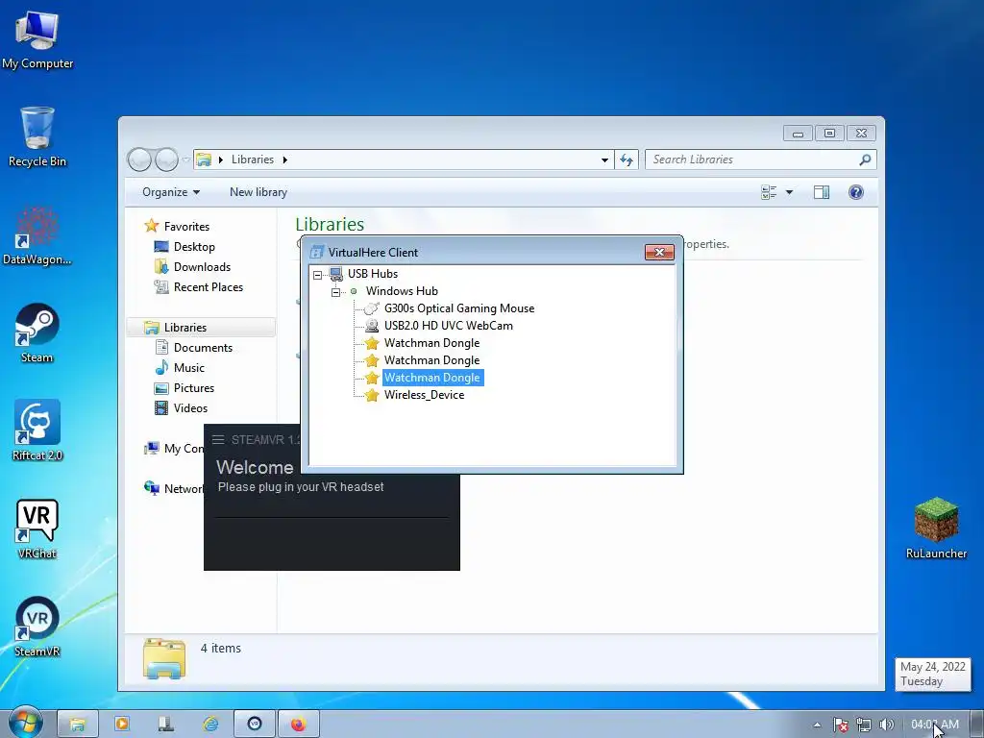The height and width of the screenshot is (738, 984).
Task: Collapse the USB Hubs tree node
Action: pos(317,274)
